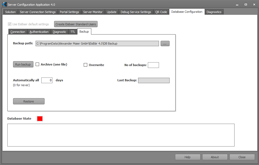Click the Close button at bottom
Image resolution: width=259 pixels, height=165 pixels.
coord(242,157)
